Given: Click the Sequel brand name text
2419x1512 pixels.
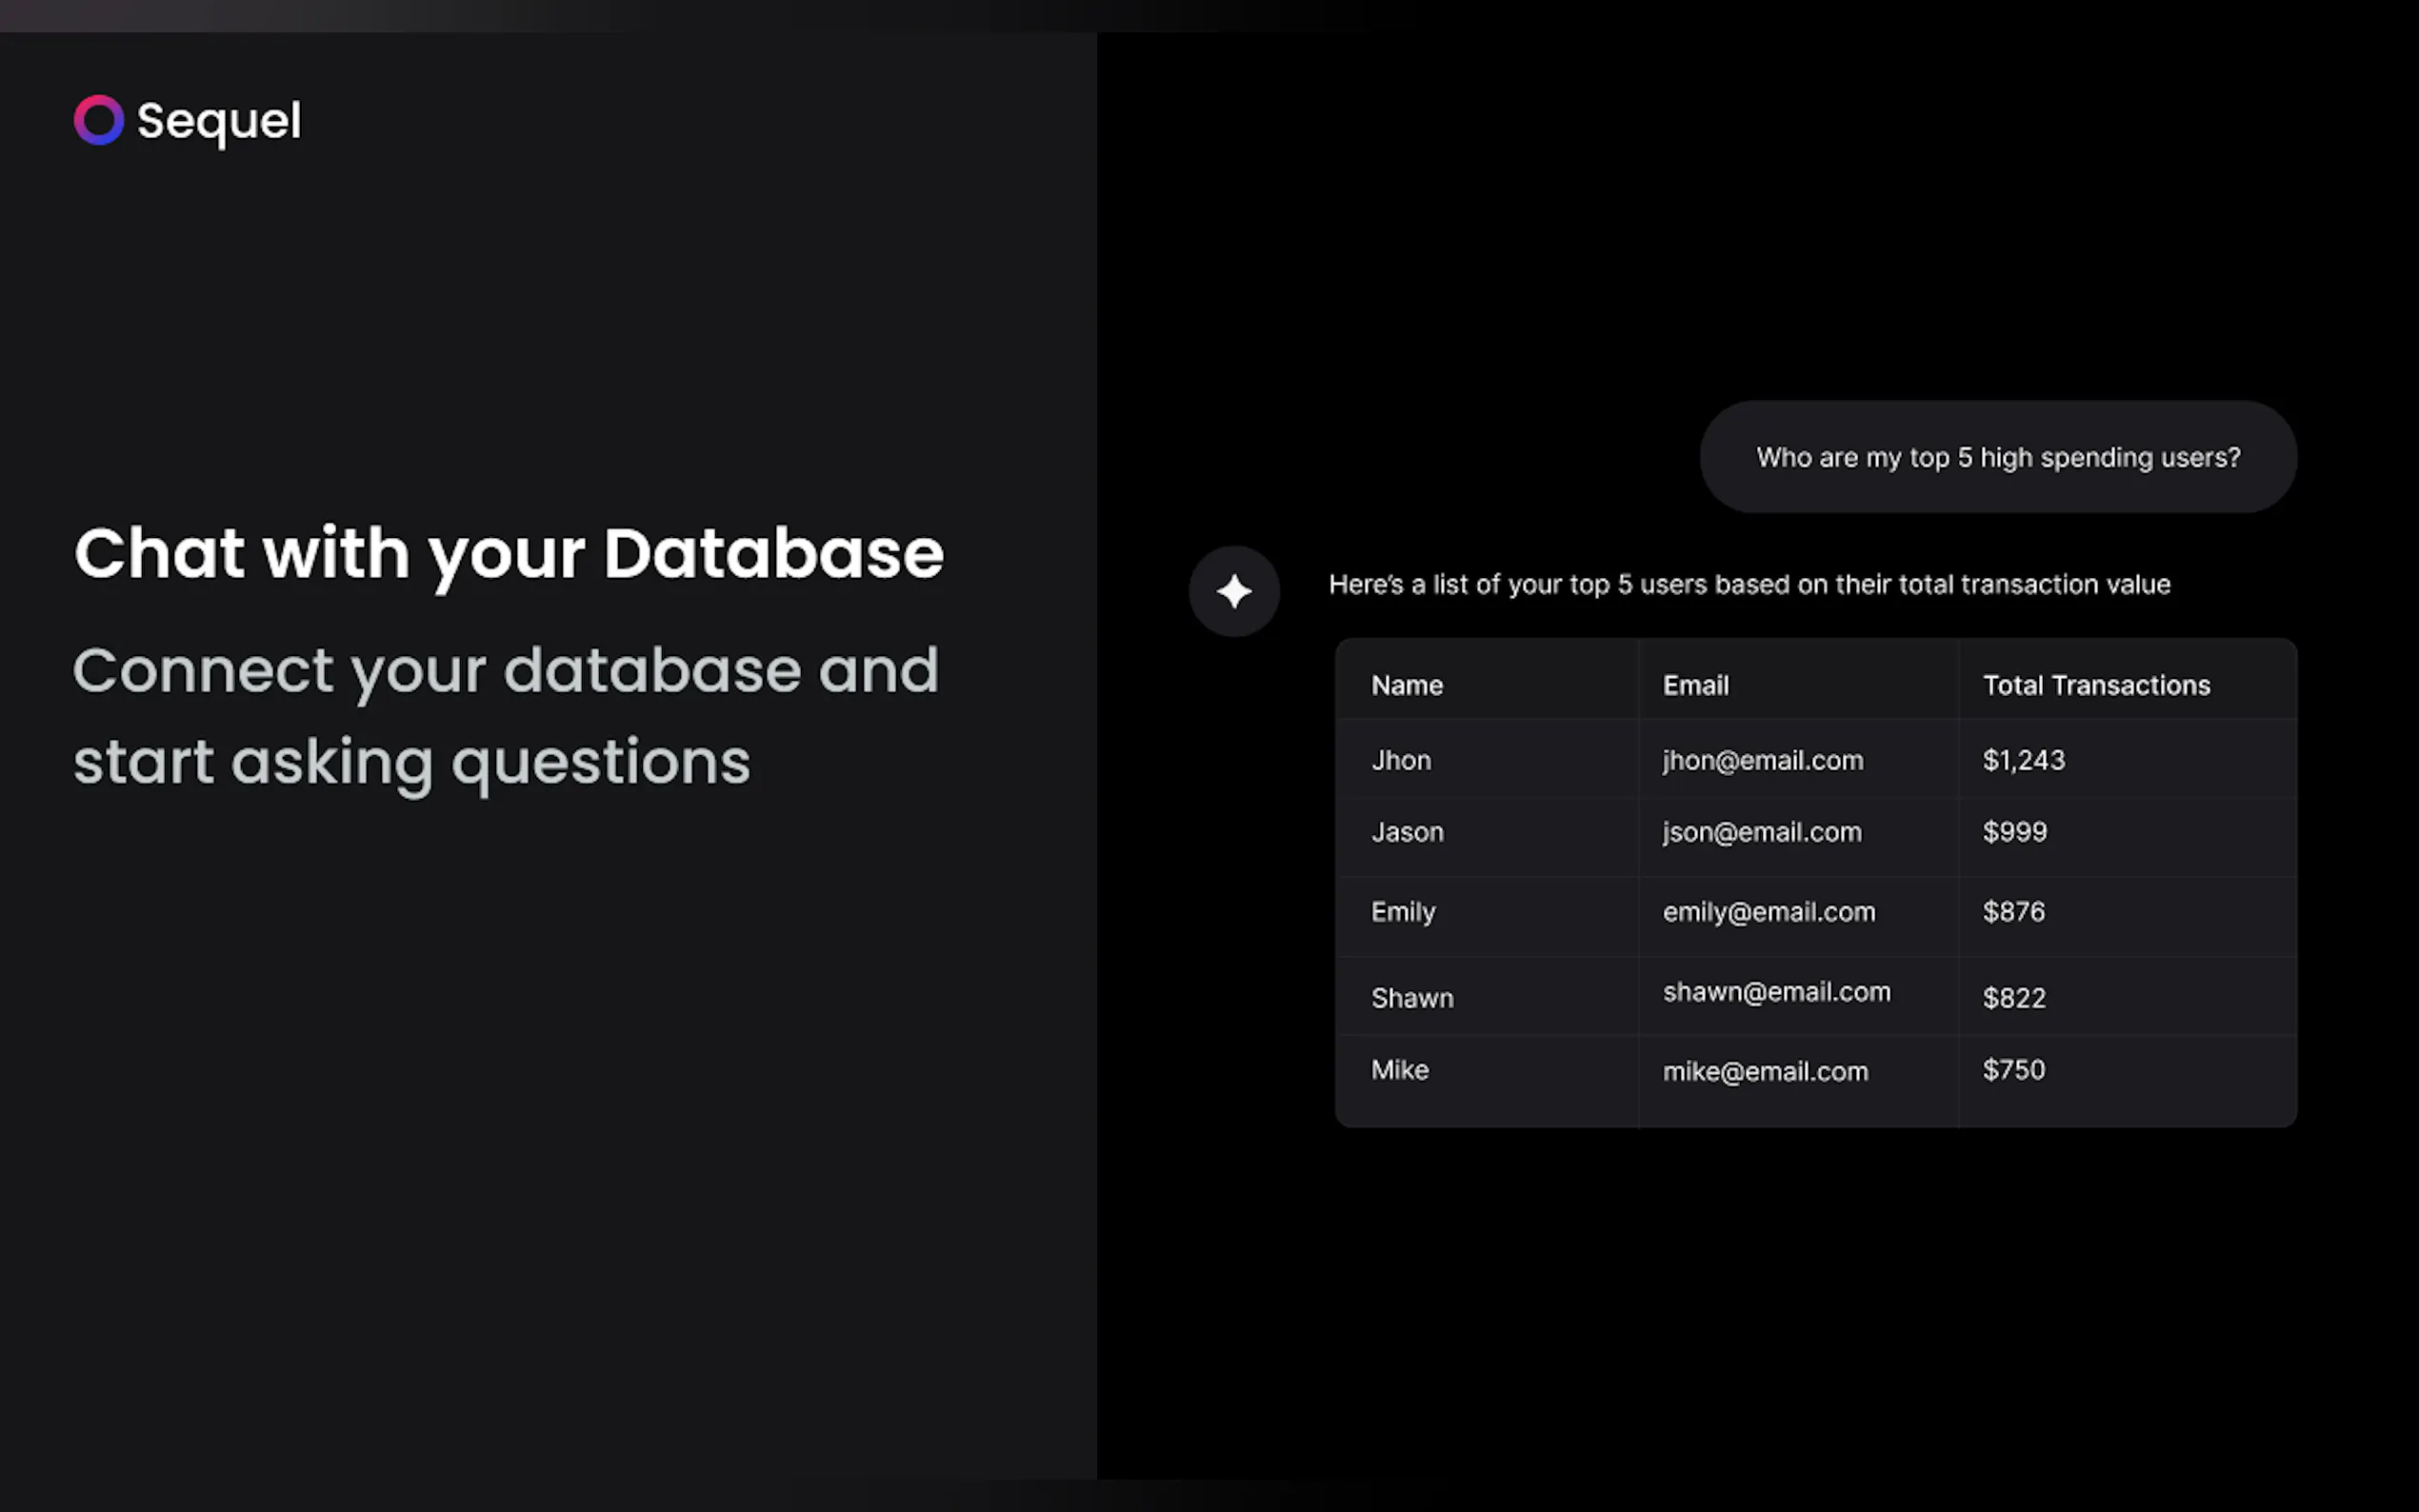Looking at the screenshot, I should pyautogui.click(x=218, y=121).
